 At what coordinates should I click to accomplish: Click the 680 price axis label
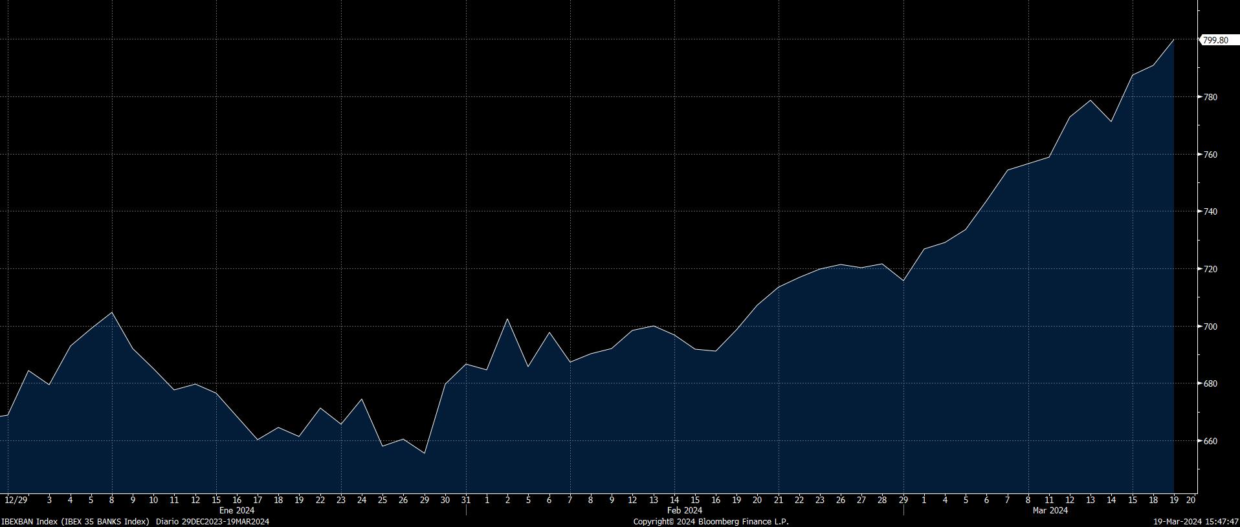[1210, 384]
